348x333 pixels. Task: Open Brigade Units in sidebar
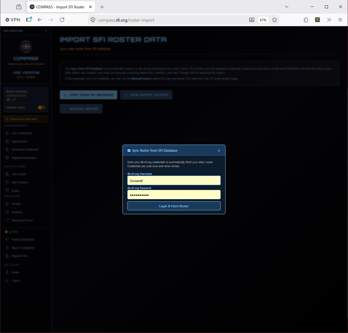pyautogui.click(x=19, y=256)
